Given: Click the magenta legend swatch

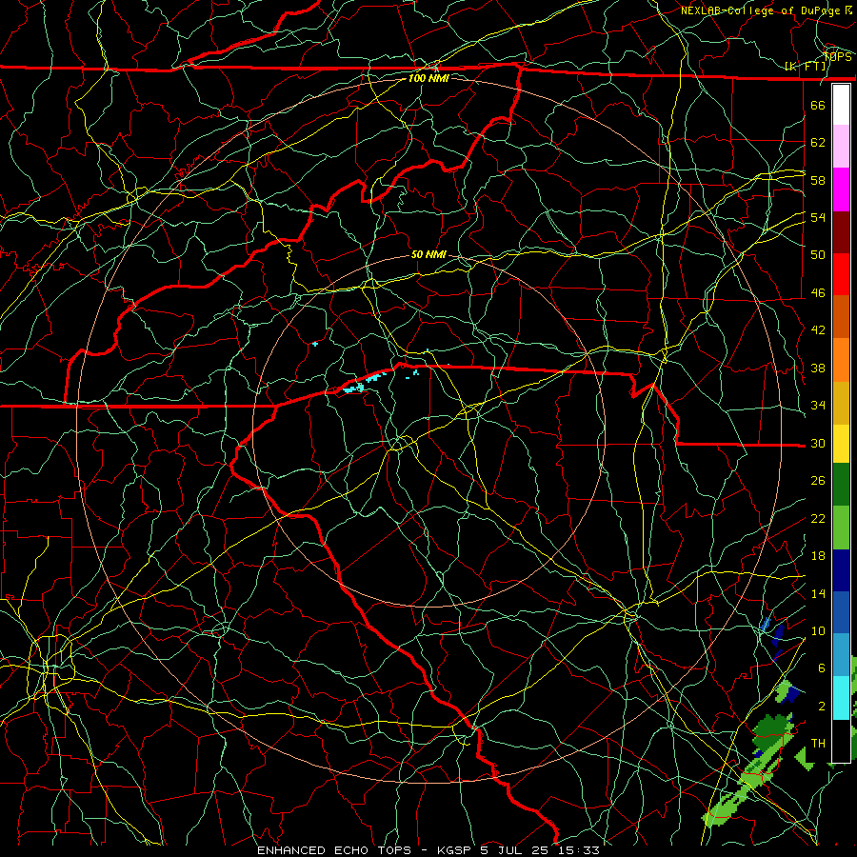Looking at the screenshot, I should 841,189.
